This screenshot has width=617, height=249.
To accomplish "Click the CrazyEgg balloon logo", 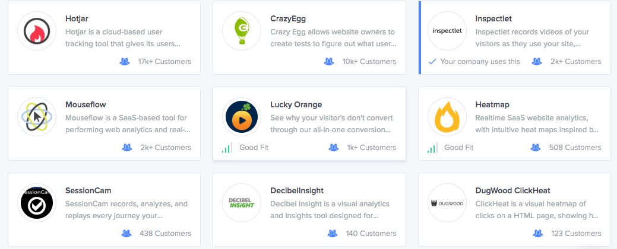I will [x=242, y=31].
